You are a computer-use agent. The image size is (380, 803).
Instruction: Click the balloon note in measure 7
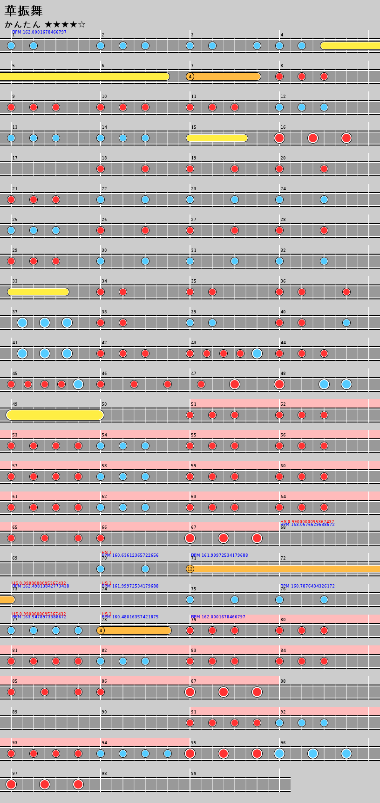[190, 76]
